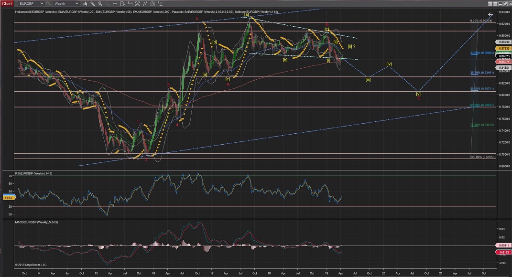512x277 pixels.
Task: Select the drawing tools pencil icon
Action: (x=93, y=4)
